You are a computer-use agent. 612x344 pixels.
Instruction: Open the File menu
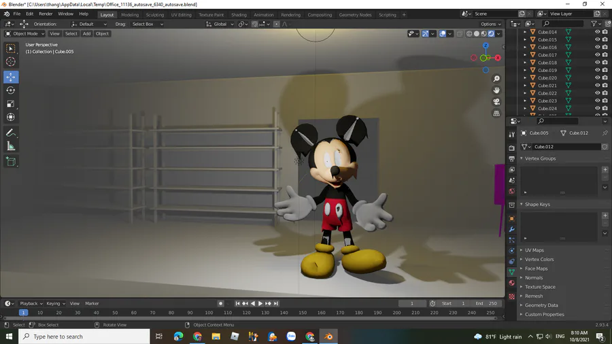point(17,14)
